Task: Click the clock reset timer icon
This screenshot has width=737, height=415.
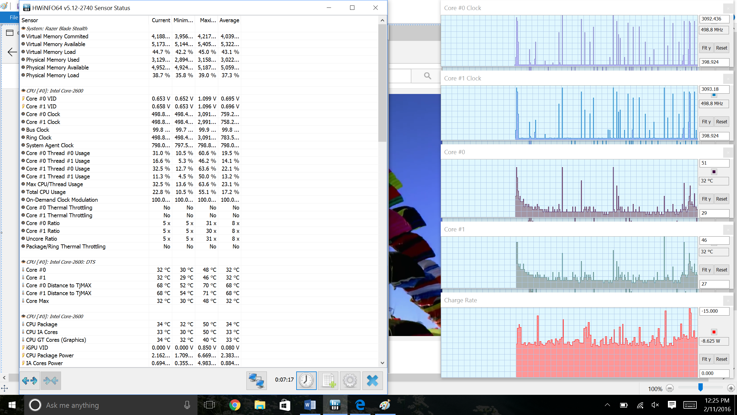Action: pos(306,381)
